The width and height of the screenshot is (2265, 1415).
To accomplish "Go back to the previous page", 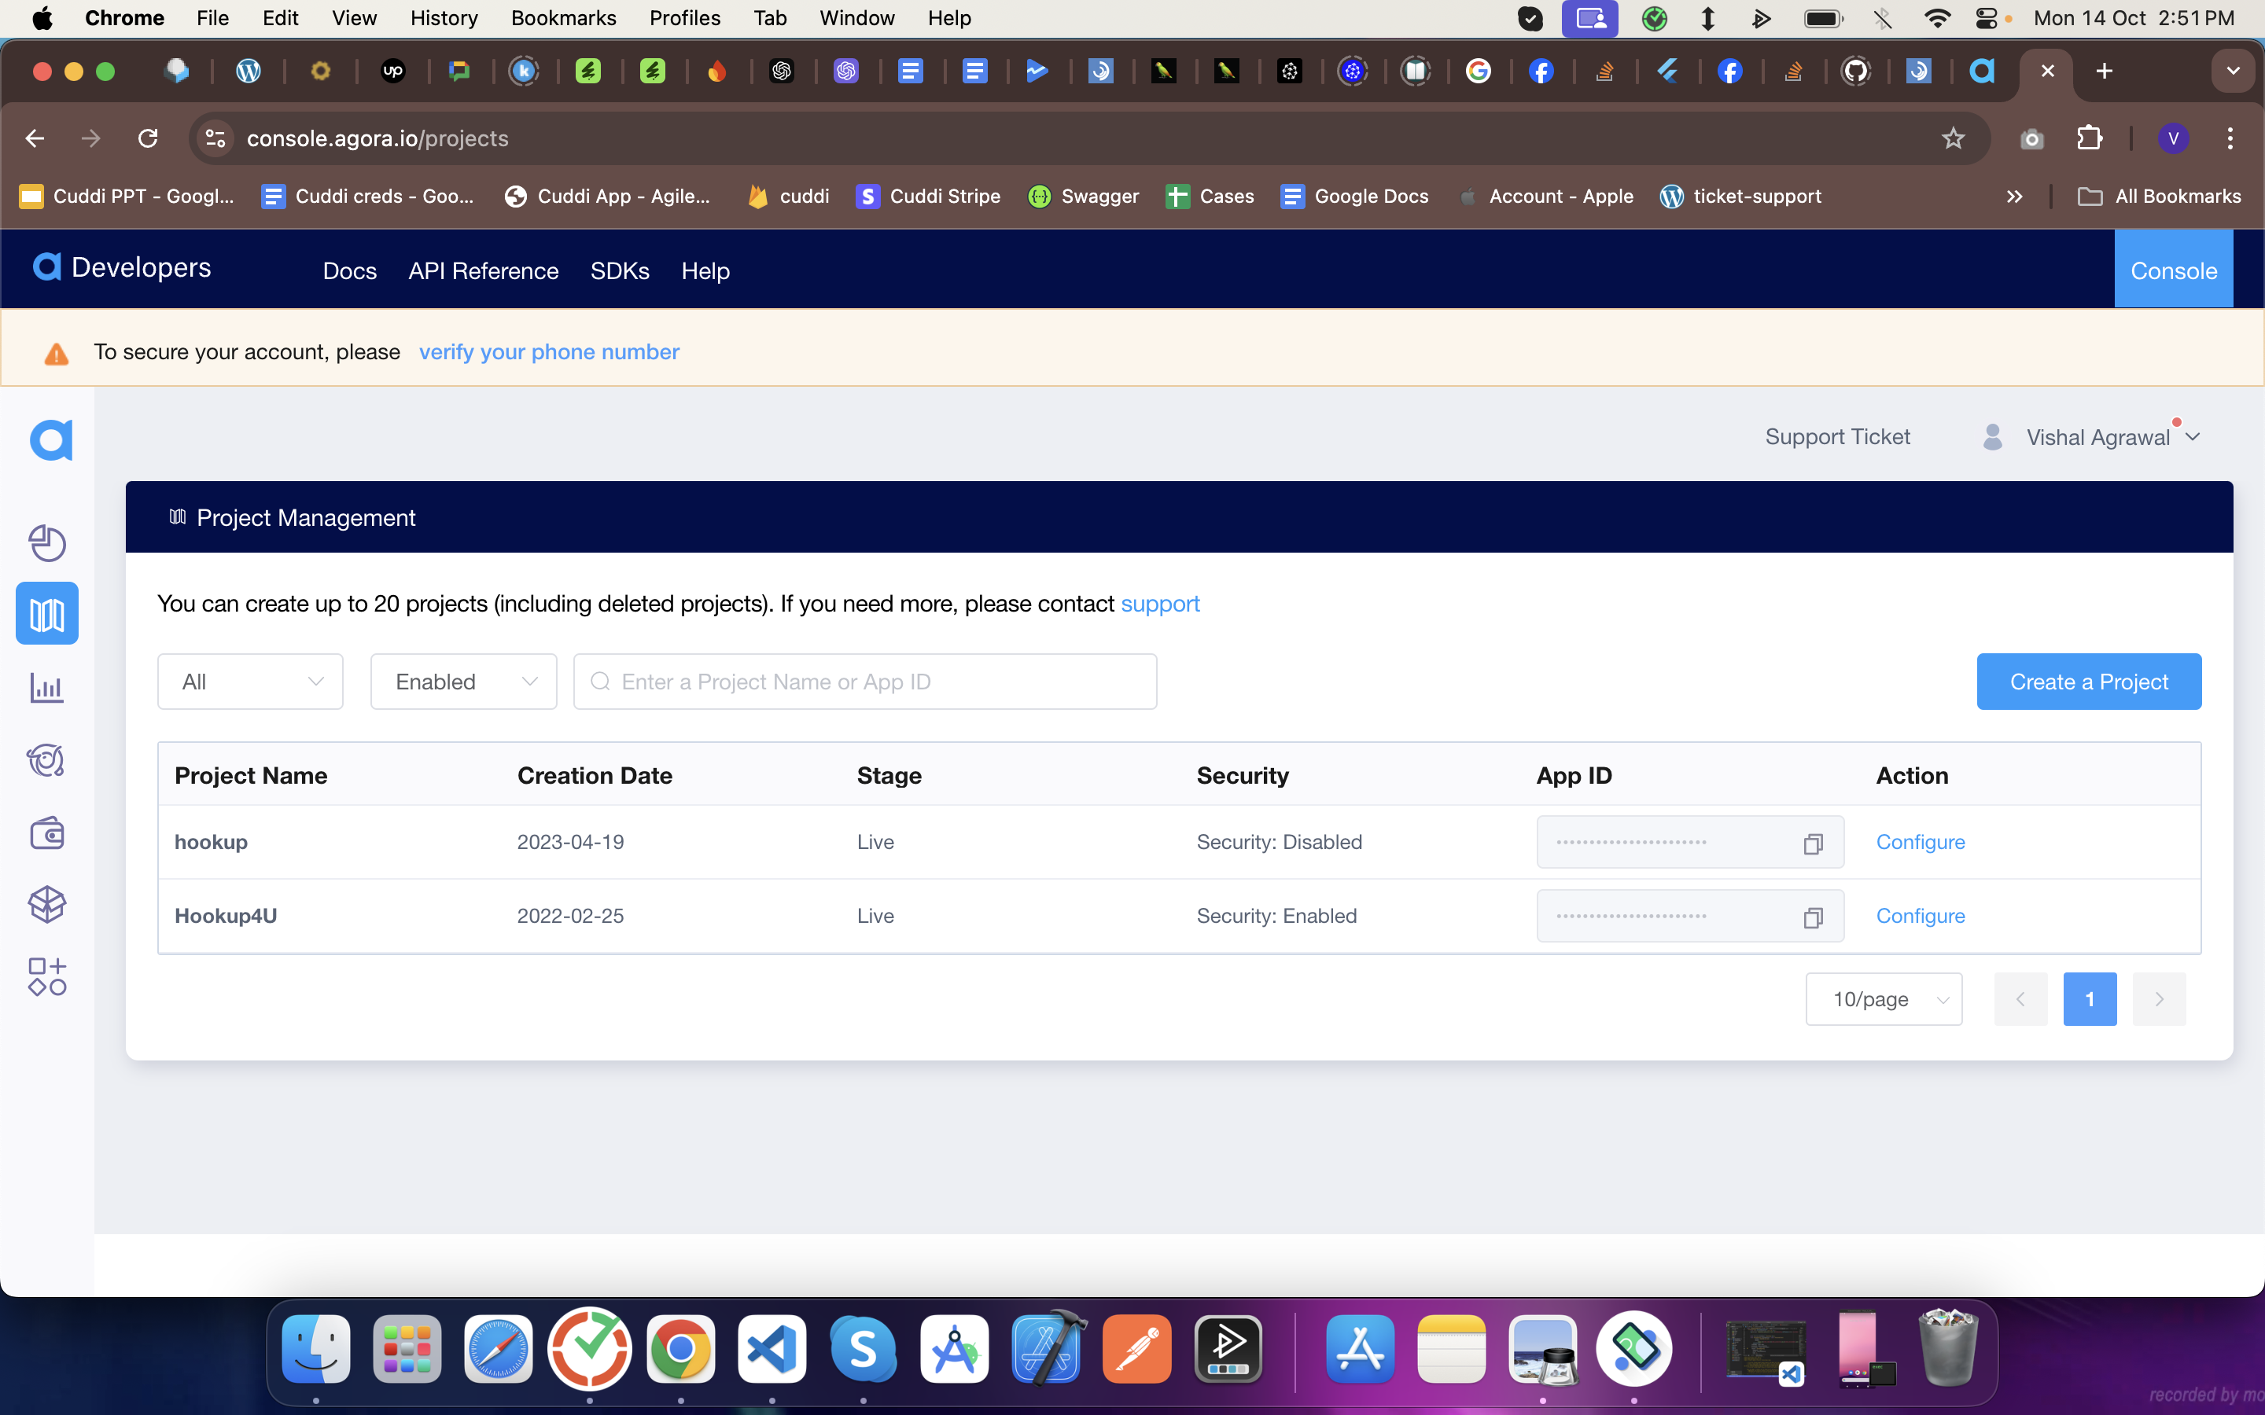I will click(x=35, y=138).
